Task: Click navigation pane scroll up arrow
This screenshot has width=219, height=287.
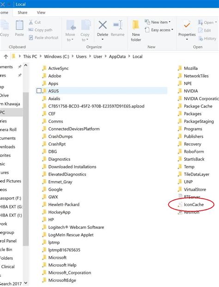Action: 26,65
